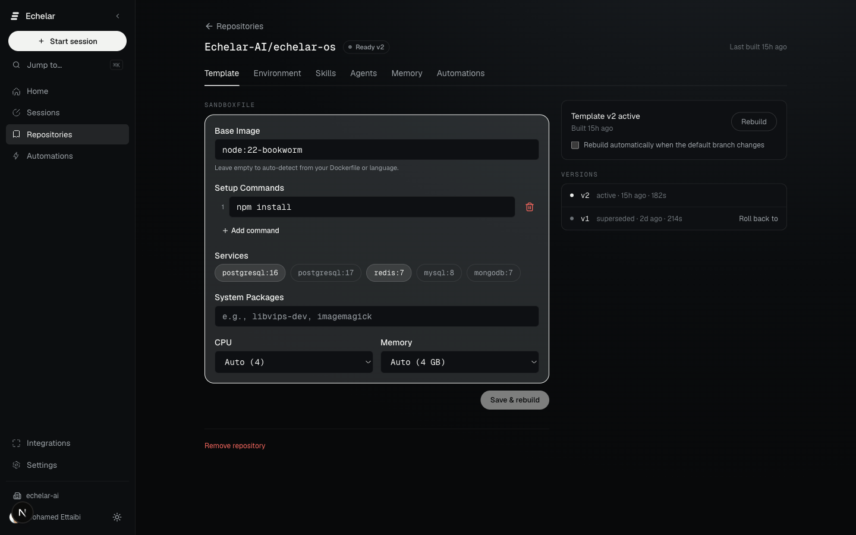The height and width of the screenshot is (535, 856).
Task: Click the round N avatar badge
Action: 22,512
